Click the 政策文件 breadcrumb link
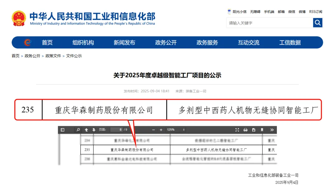 click(53, 56)
